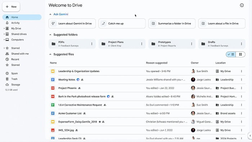Open more actions for Project Phoenix row
The width and height of the screenshot is (252, 142).
click(242, 88)
